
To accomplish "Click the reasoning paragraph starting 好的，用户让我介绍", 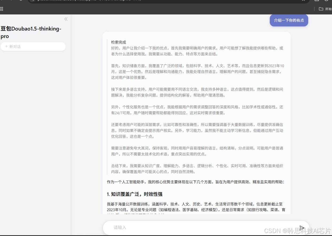I will click(x=197, y=51).
